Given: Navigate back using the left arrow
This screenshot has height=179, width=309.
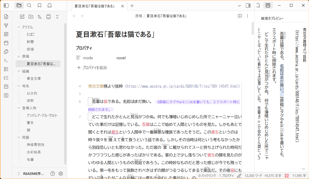Looking at the screenshot, I should pos(74,16).
